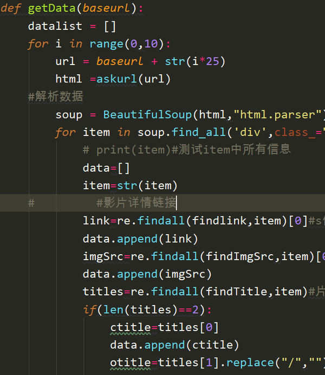
Task: Click the getData function name
Action: click(51, 9)
